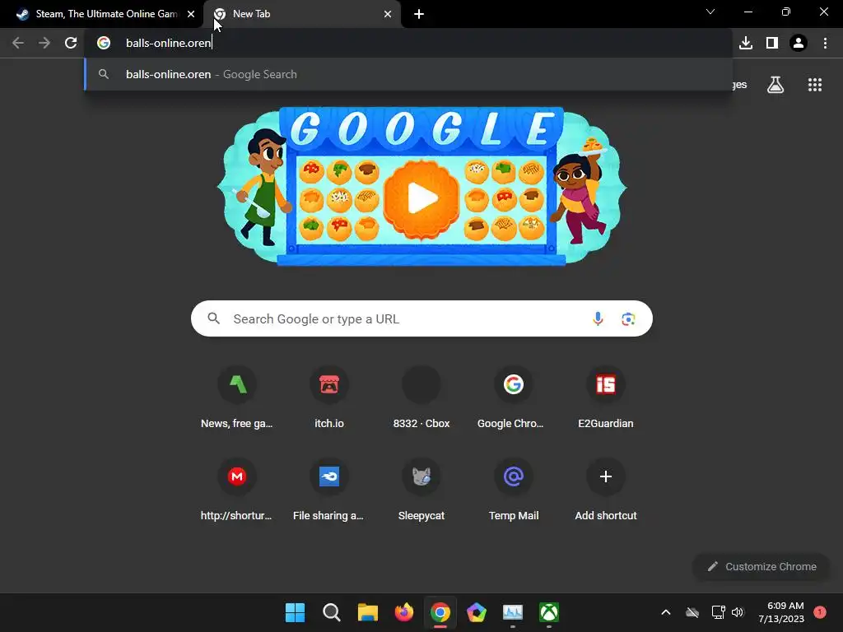The width and height of the screenshot is (843, 632).
Task: Open the Sleepycat shortcut
Action: (x=421, y=490)
